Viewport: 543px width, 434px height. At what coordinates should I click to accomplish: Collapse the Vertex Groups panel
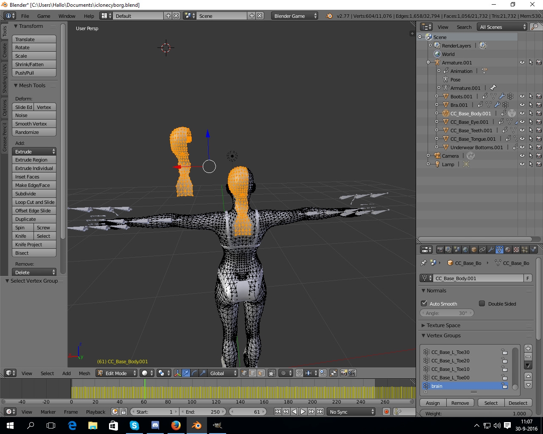[443, 335]
